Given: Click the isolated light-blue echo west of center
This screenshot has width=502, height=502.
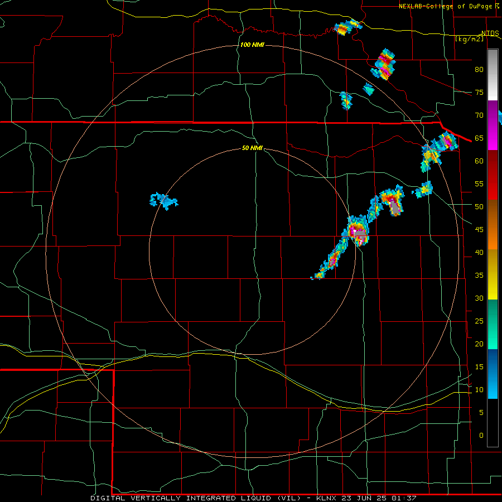Looking at the screenshot, I should click(x=163, y=201).
